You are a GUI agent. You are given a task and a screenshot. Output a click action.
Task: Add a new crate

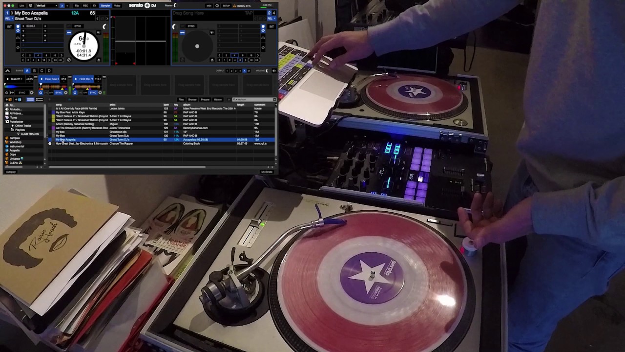click(x=9, y=99)
